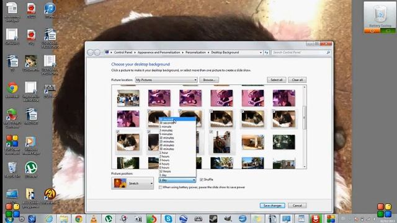This screenshot has height=223, width=397.
Task: Choose the 6 hours interval option
Action: pyautogui.click(x=177, y=168)
